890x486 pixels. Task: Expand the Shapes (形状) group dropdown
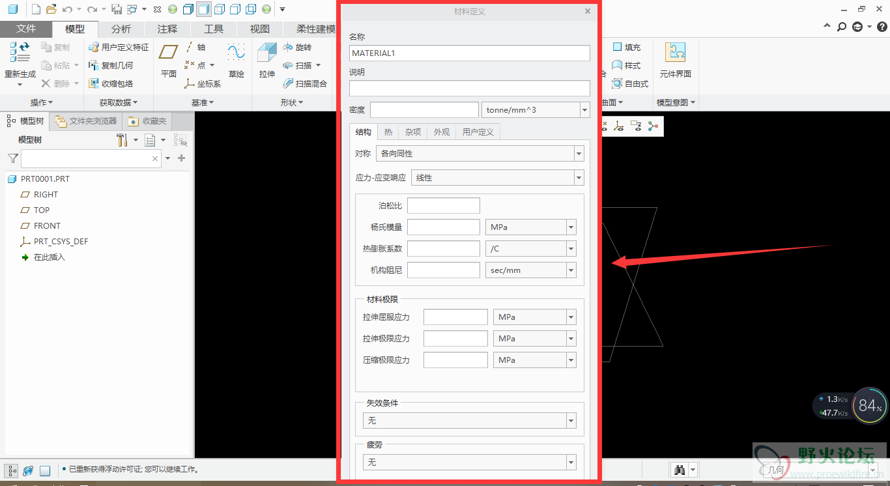tap(292, 103)
